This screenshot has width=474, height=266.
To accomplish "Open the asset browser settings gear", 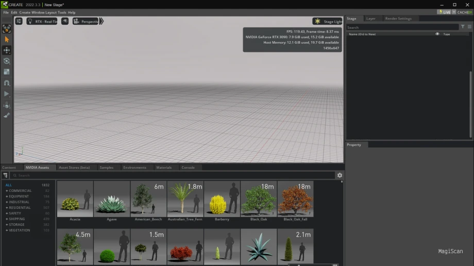I will point(340,175).
